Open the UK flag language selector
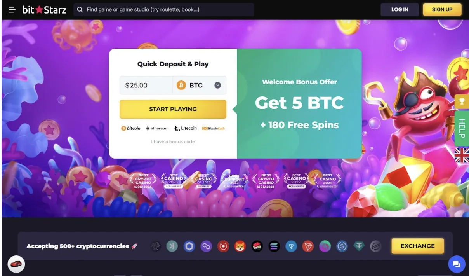Viewport: 469px width, 276px height. coord(462,155)
